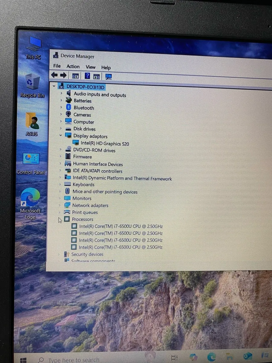Image resolution: width=272 pixels, height=363 pixels.
Task: Launch Copilot from the taskbar
Action: pyautogui.click(x=193, y=357)
